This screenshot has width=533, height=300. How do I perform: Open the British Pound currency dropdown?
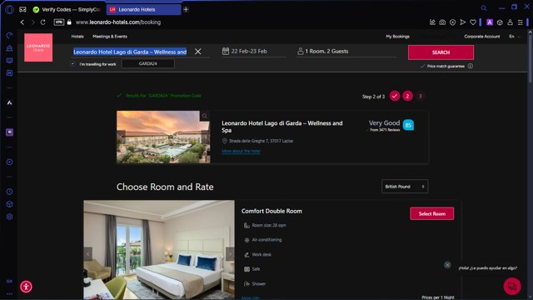pyautogui.click(x=405, y=187)
